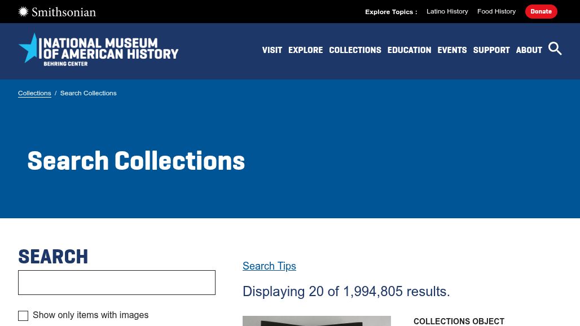Click inside the search input field
The height and width of the screenshot is (326, 580).
pos(117,282)
